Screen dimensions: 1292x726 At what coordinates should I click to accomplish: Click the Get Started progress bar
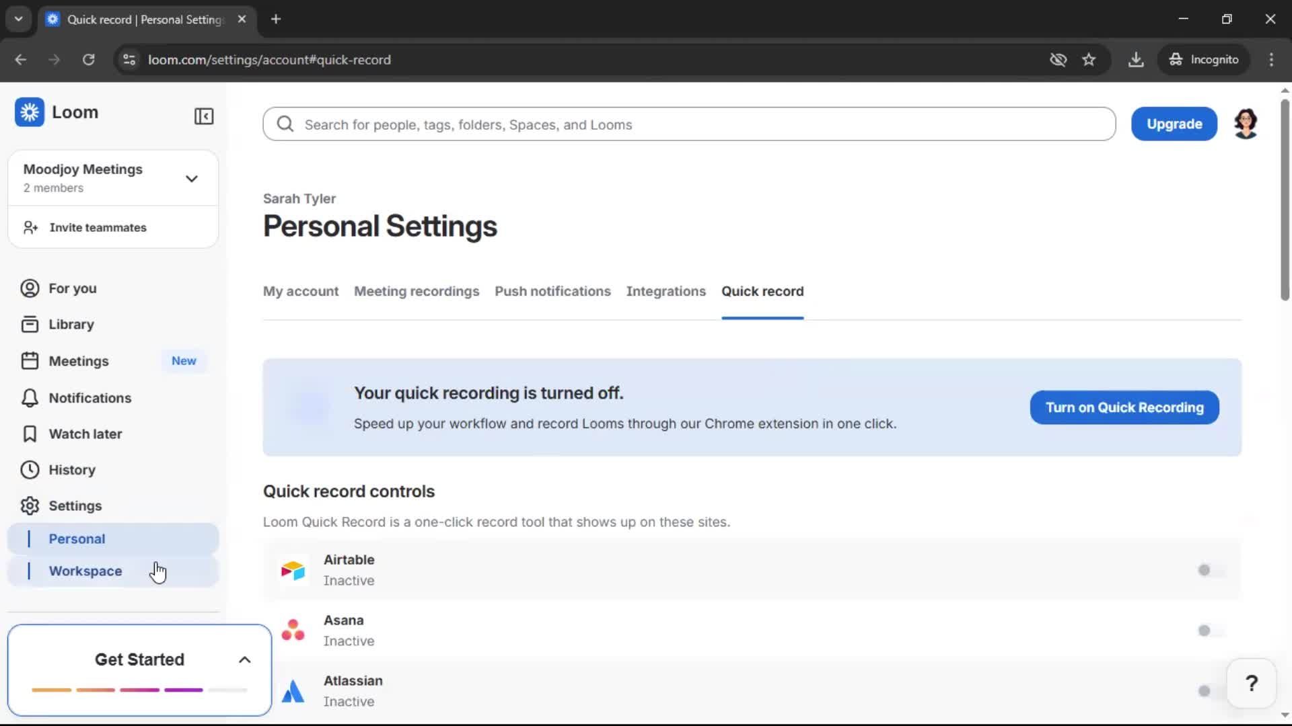coord(139,690)
